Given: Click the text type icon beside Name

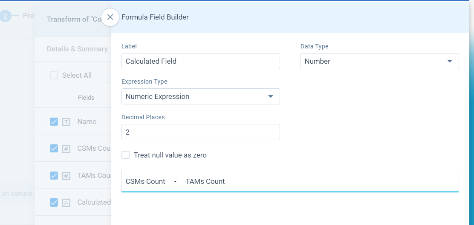Looking at the screenshot, I should click(x=66, y=122).
